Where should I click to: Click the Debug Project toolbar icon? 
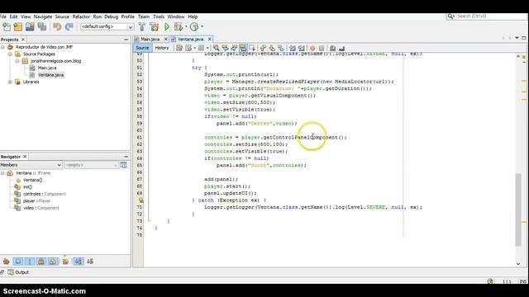click(179, 26)
